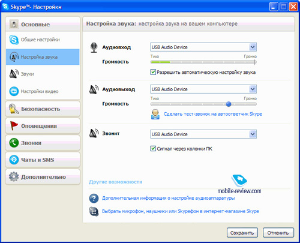Uncheck Разрешить автоматическую настройку звука checkbox

point(153,72)
